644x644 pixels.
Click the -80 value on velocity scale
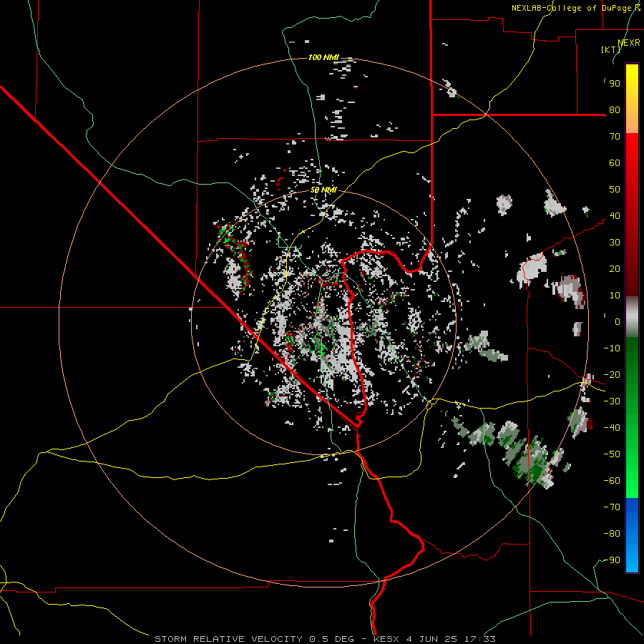pyautogui.click(x=612, y=534)
